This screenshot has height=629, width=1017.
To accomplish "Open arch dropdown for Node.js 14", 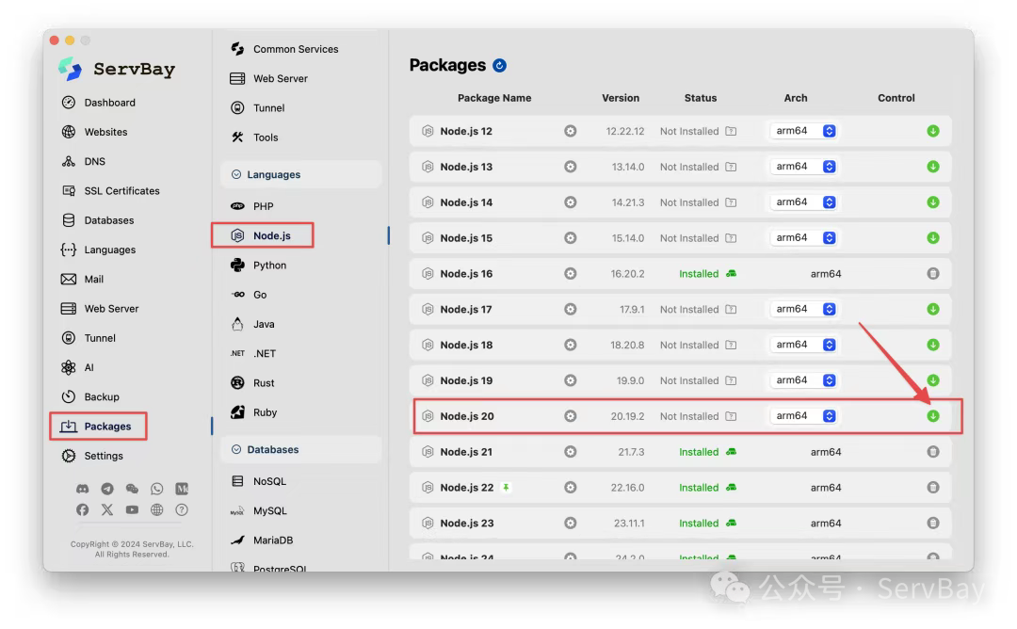I will click(x=803, y=202).
